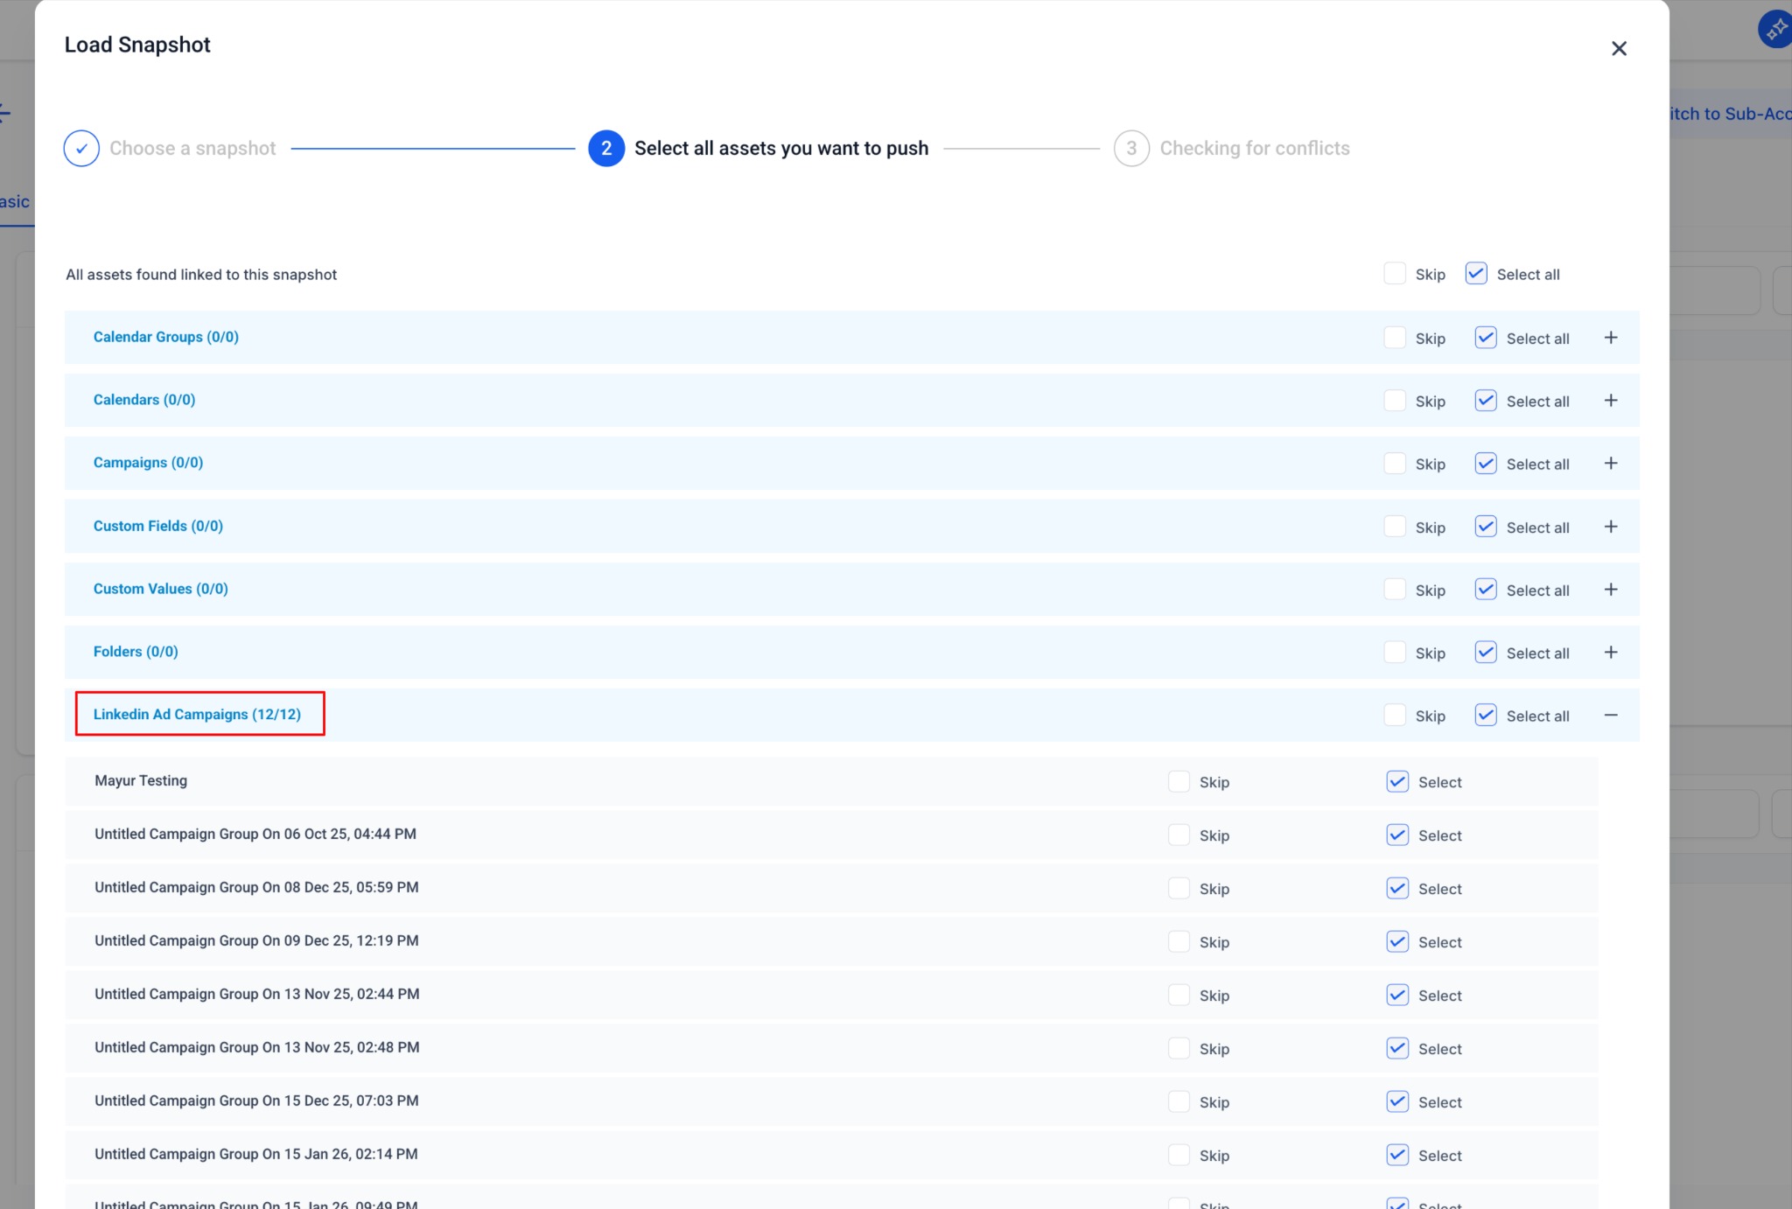Click plus icon for Custom Fields
1792x1209 pixels.
pyautogui.click(x=1610, y=527)
